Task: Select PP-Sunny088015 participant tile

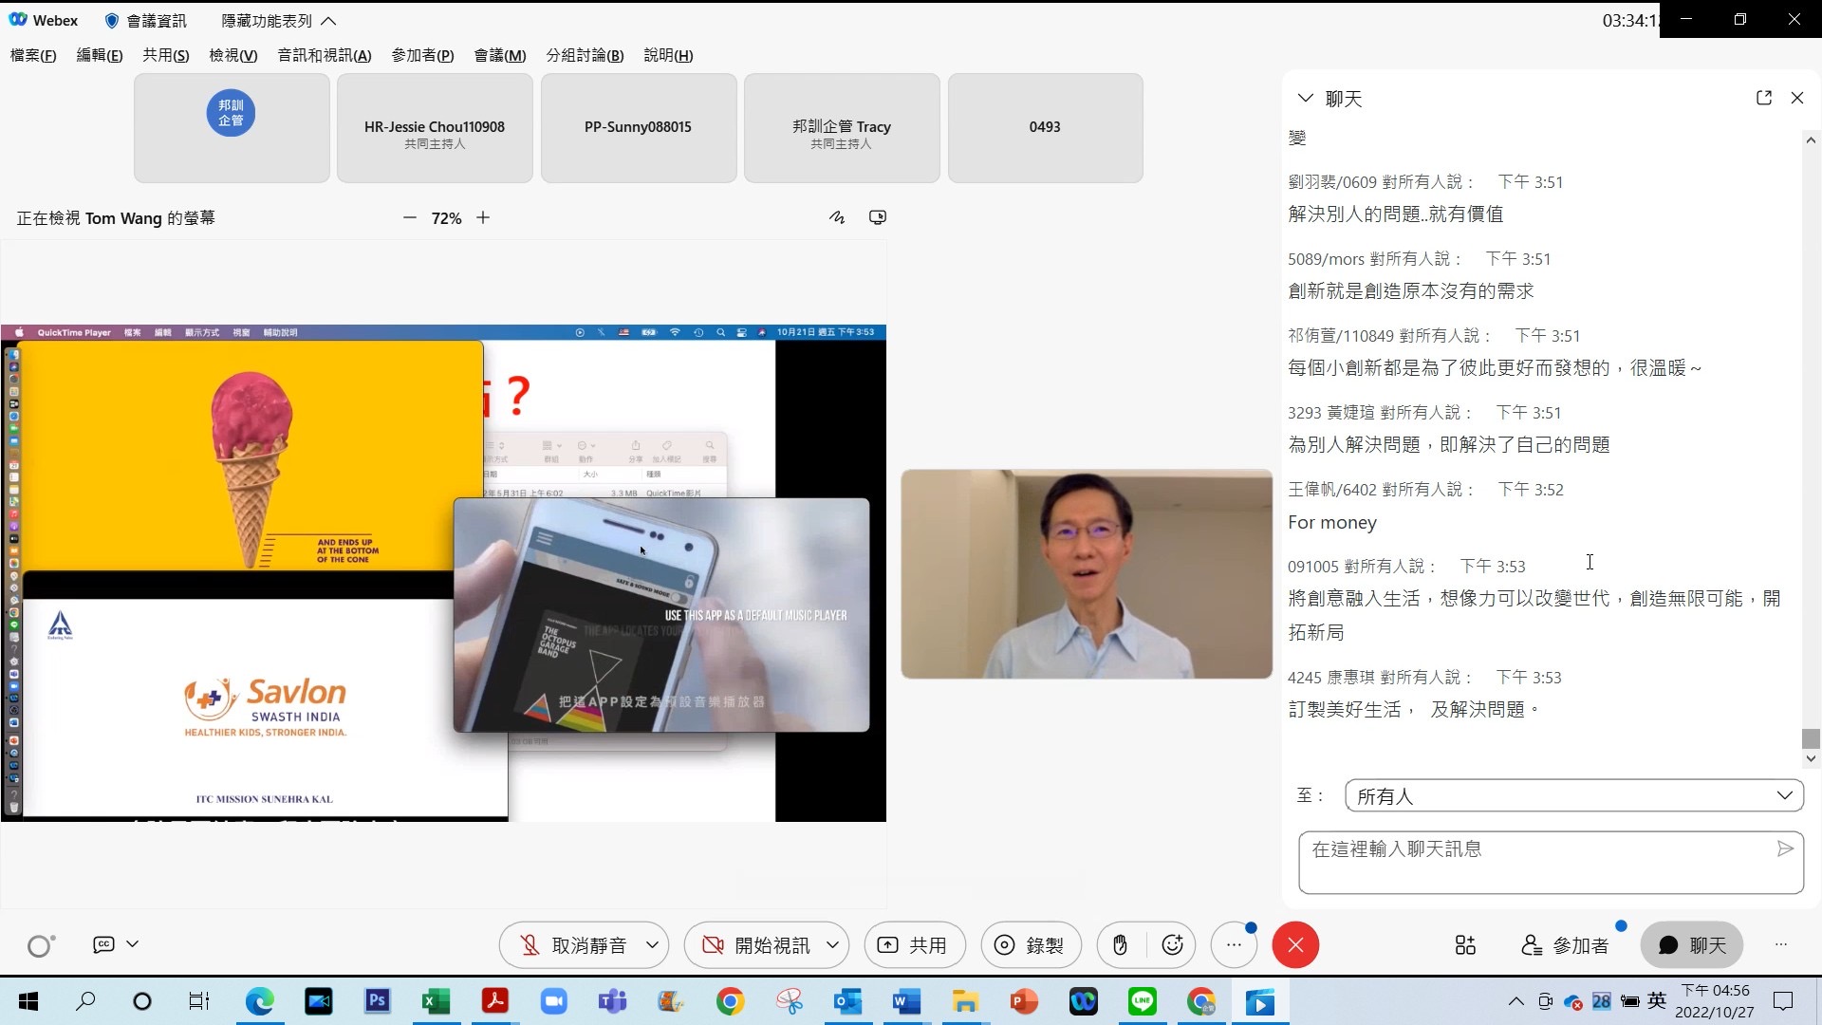Action: point(639,127)
